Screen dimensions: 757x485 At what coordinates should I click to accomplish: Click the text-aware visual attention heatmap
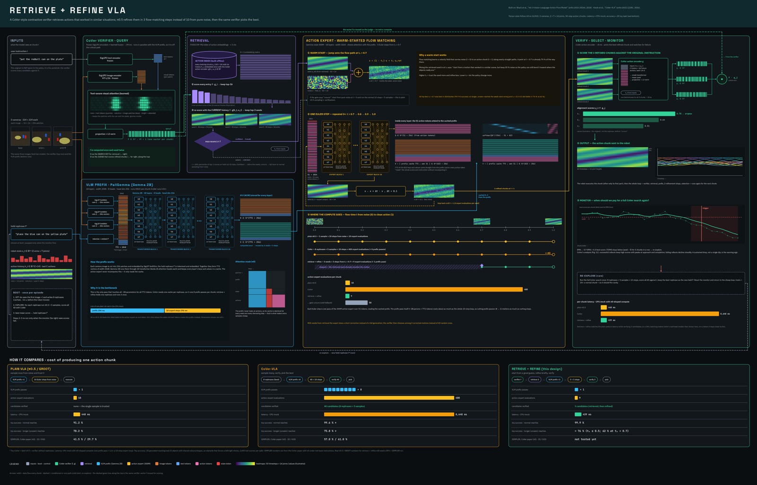132,104
